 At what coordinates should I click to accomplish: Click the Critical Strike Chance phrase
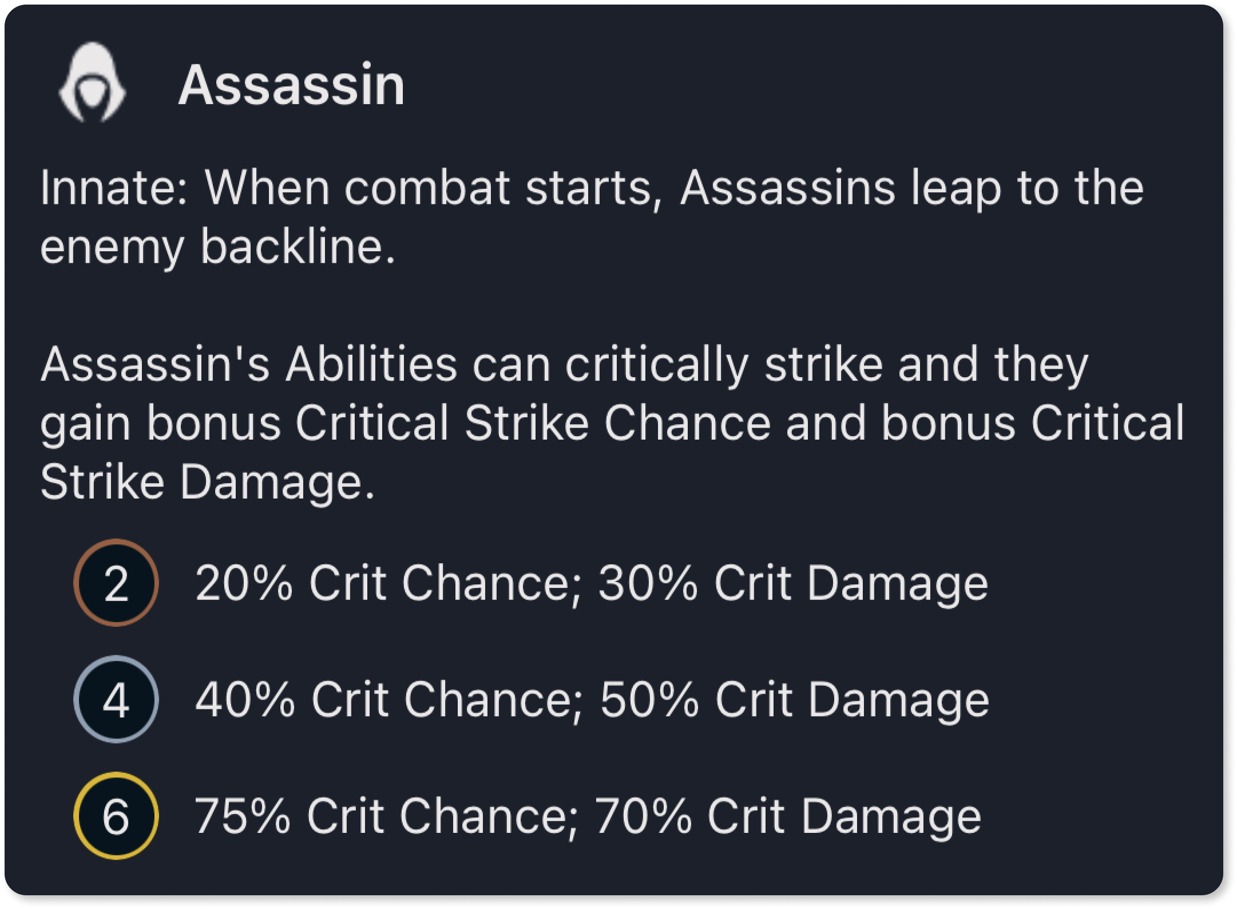point(533,423)
